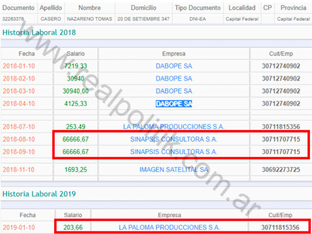Viewport: 312px width, 234px height.
Task: Click surname cell CASERO
Action: point(51,19)
